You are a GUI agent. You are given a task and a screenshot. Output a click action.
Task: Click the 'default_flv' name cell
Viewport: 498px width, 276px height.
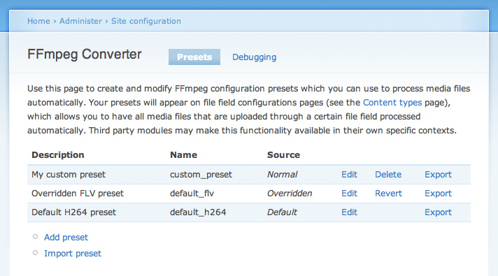coord(192,194)
